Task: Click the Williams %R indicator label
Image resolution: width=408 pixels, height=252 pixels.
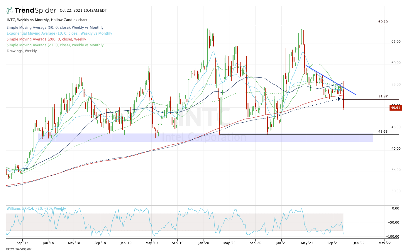Action: pyautogui.click(x=36, y=209)
